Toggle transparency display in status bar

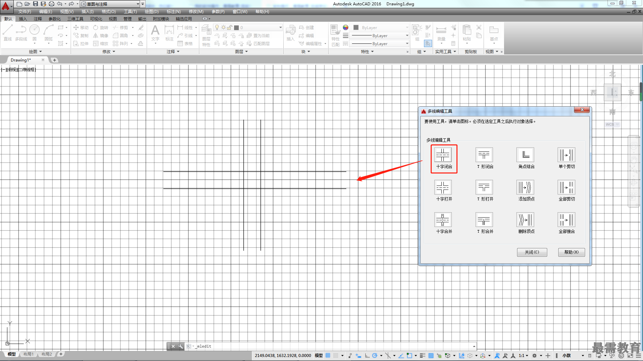[431, 356]
